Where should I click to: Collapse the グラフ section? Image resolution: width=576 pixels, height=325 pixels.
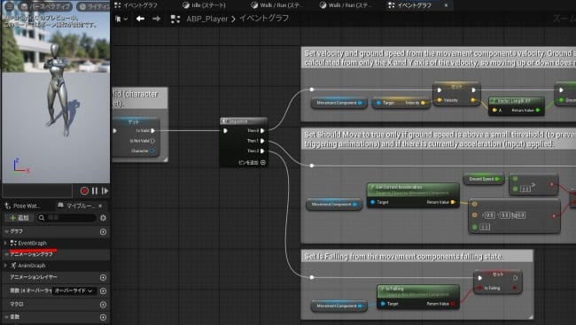(x=6, y=232)
